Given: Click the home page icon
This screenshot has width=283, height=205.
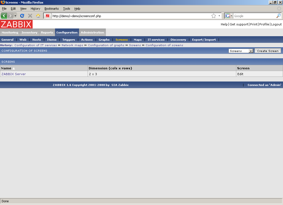Looking at the screenshot, I should [x=38, y=16].
